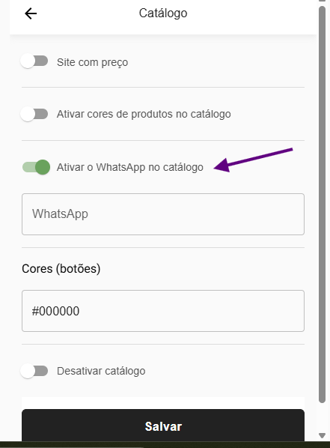The height and width of the screenshot is (448, 330).
Task: Turn off the WhatsApp catalog switch
Action: click(36, 167)
